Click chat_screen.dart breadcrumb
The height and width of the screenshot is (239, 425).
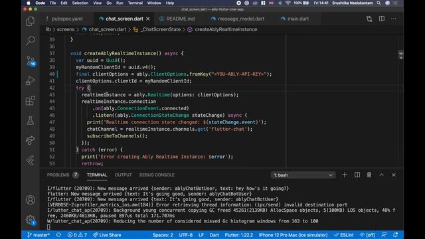[x=108, y=29]
